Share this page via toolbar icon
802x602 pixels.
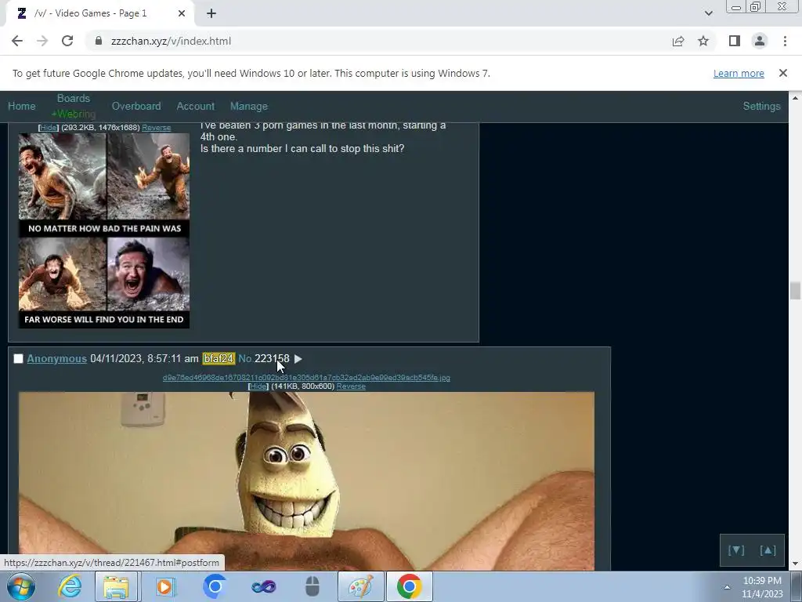point(678,41)
